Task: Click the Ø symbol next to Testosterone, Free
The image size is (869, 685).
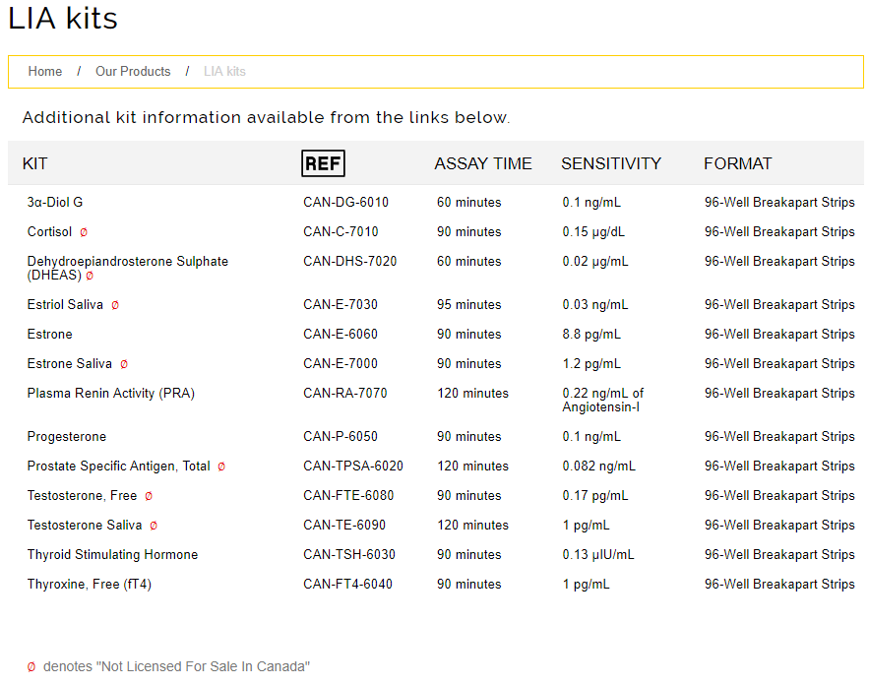Action: click(149, 496)
